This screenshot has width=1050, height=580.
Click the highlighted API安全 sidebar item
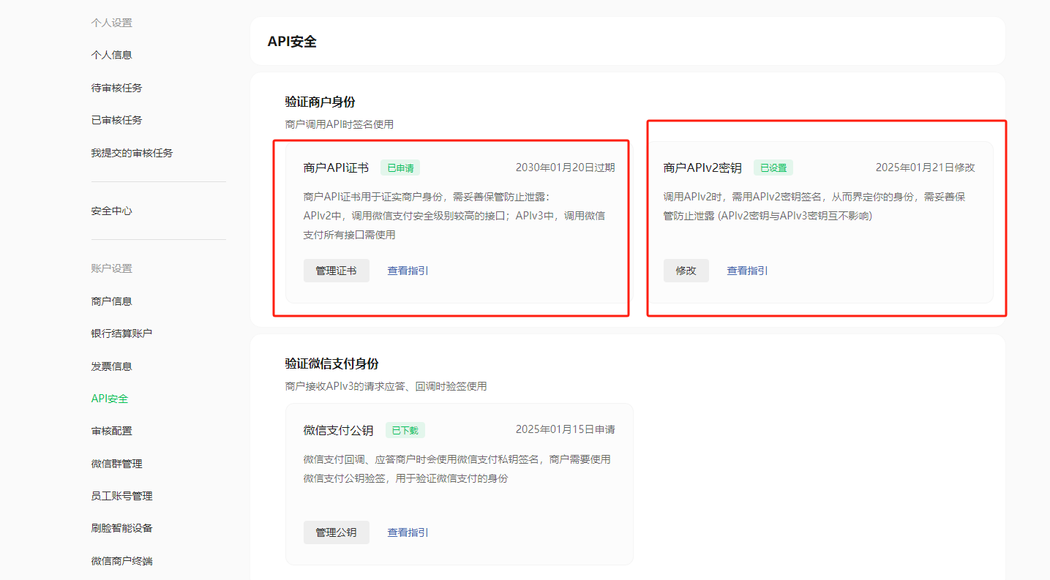(x=110, y=399)
